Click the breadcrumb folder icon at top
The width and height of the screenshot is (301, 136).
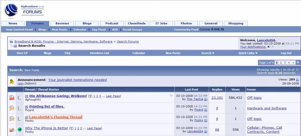11,42
